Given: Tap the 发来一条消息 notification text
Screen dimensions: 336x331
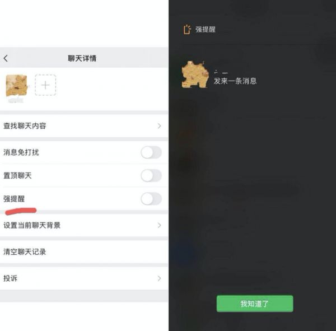Looking at the screenshot, I should click(x=235, y=81).
